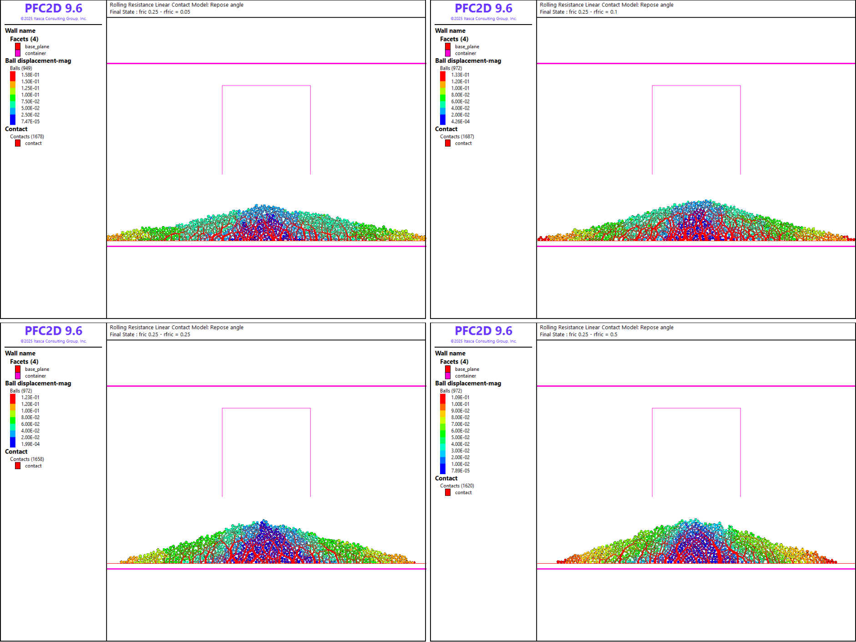856x642 pixels.
Task: Click the 1.58E-01 color scale maximum value
Action: [x=30, y=75]
